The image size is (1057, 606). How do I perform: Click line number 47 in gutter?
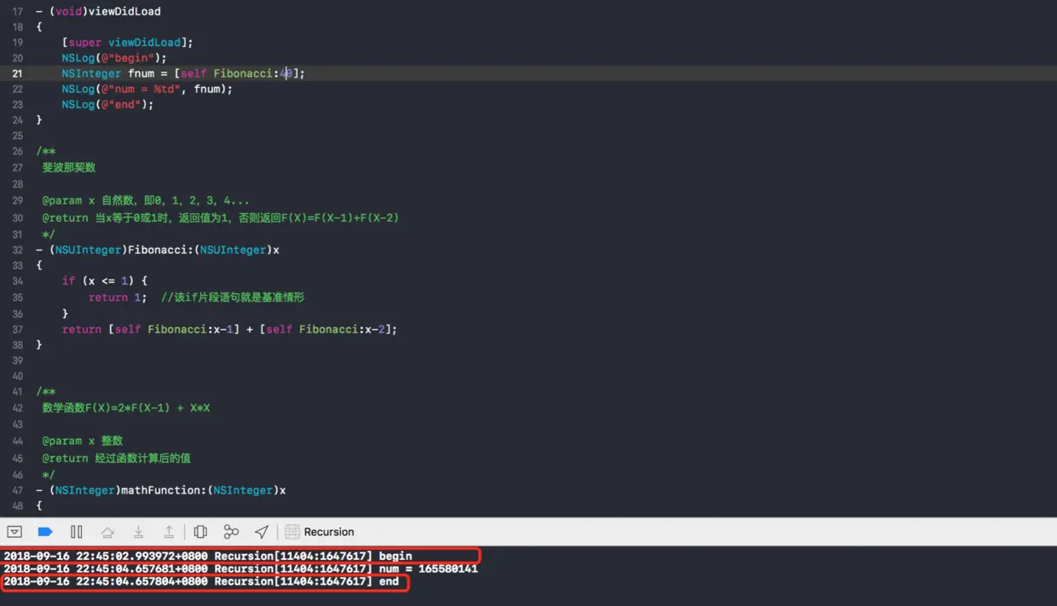pos(17,490)
